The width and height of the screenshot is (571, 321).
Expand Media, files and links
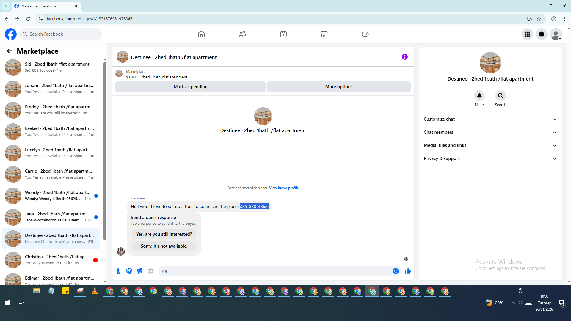click(x=490, y=145)
